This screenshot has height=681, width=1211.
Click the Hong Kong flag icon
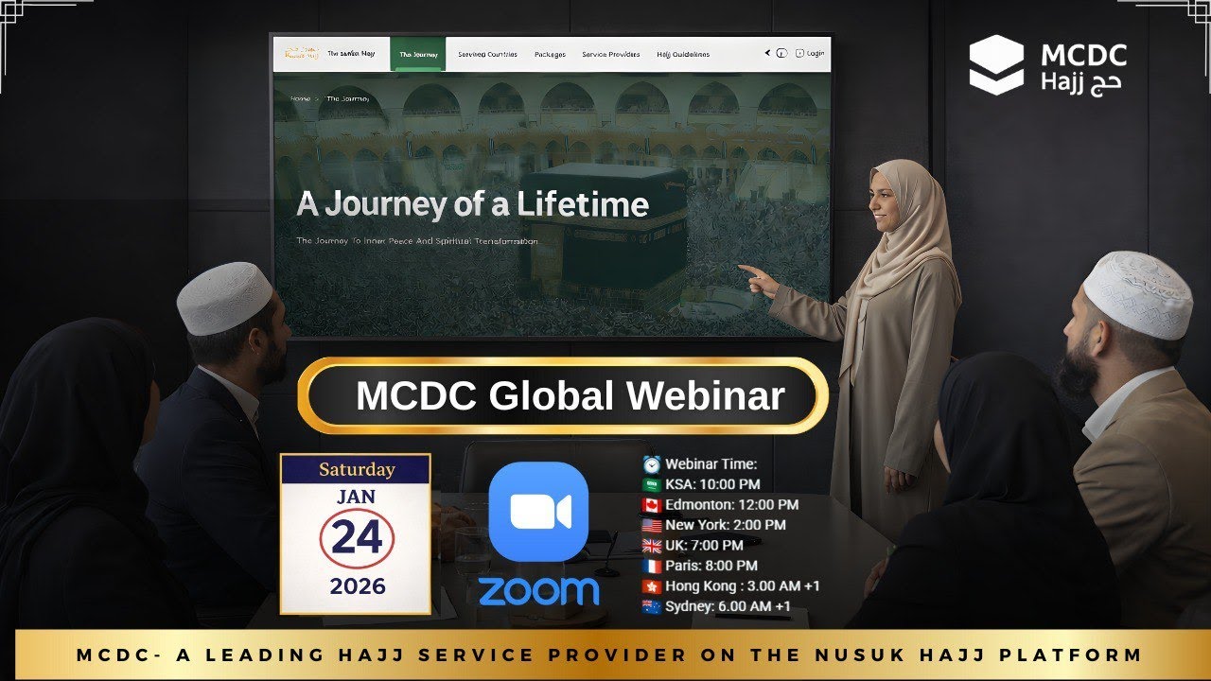pyautogui.click(x=652, y=586)
